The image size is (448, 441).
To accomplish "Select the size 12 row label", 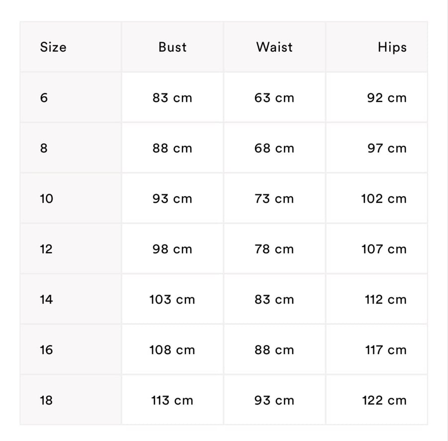I will (46, 249).
